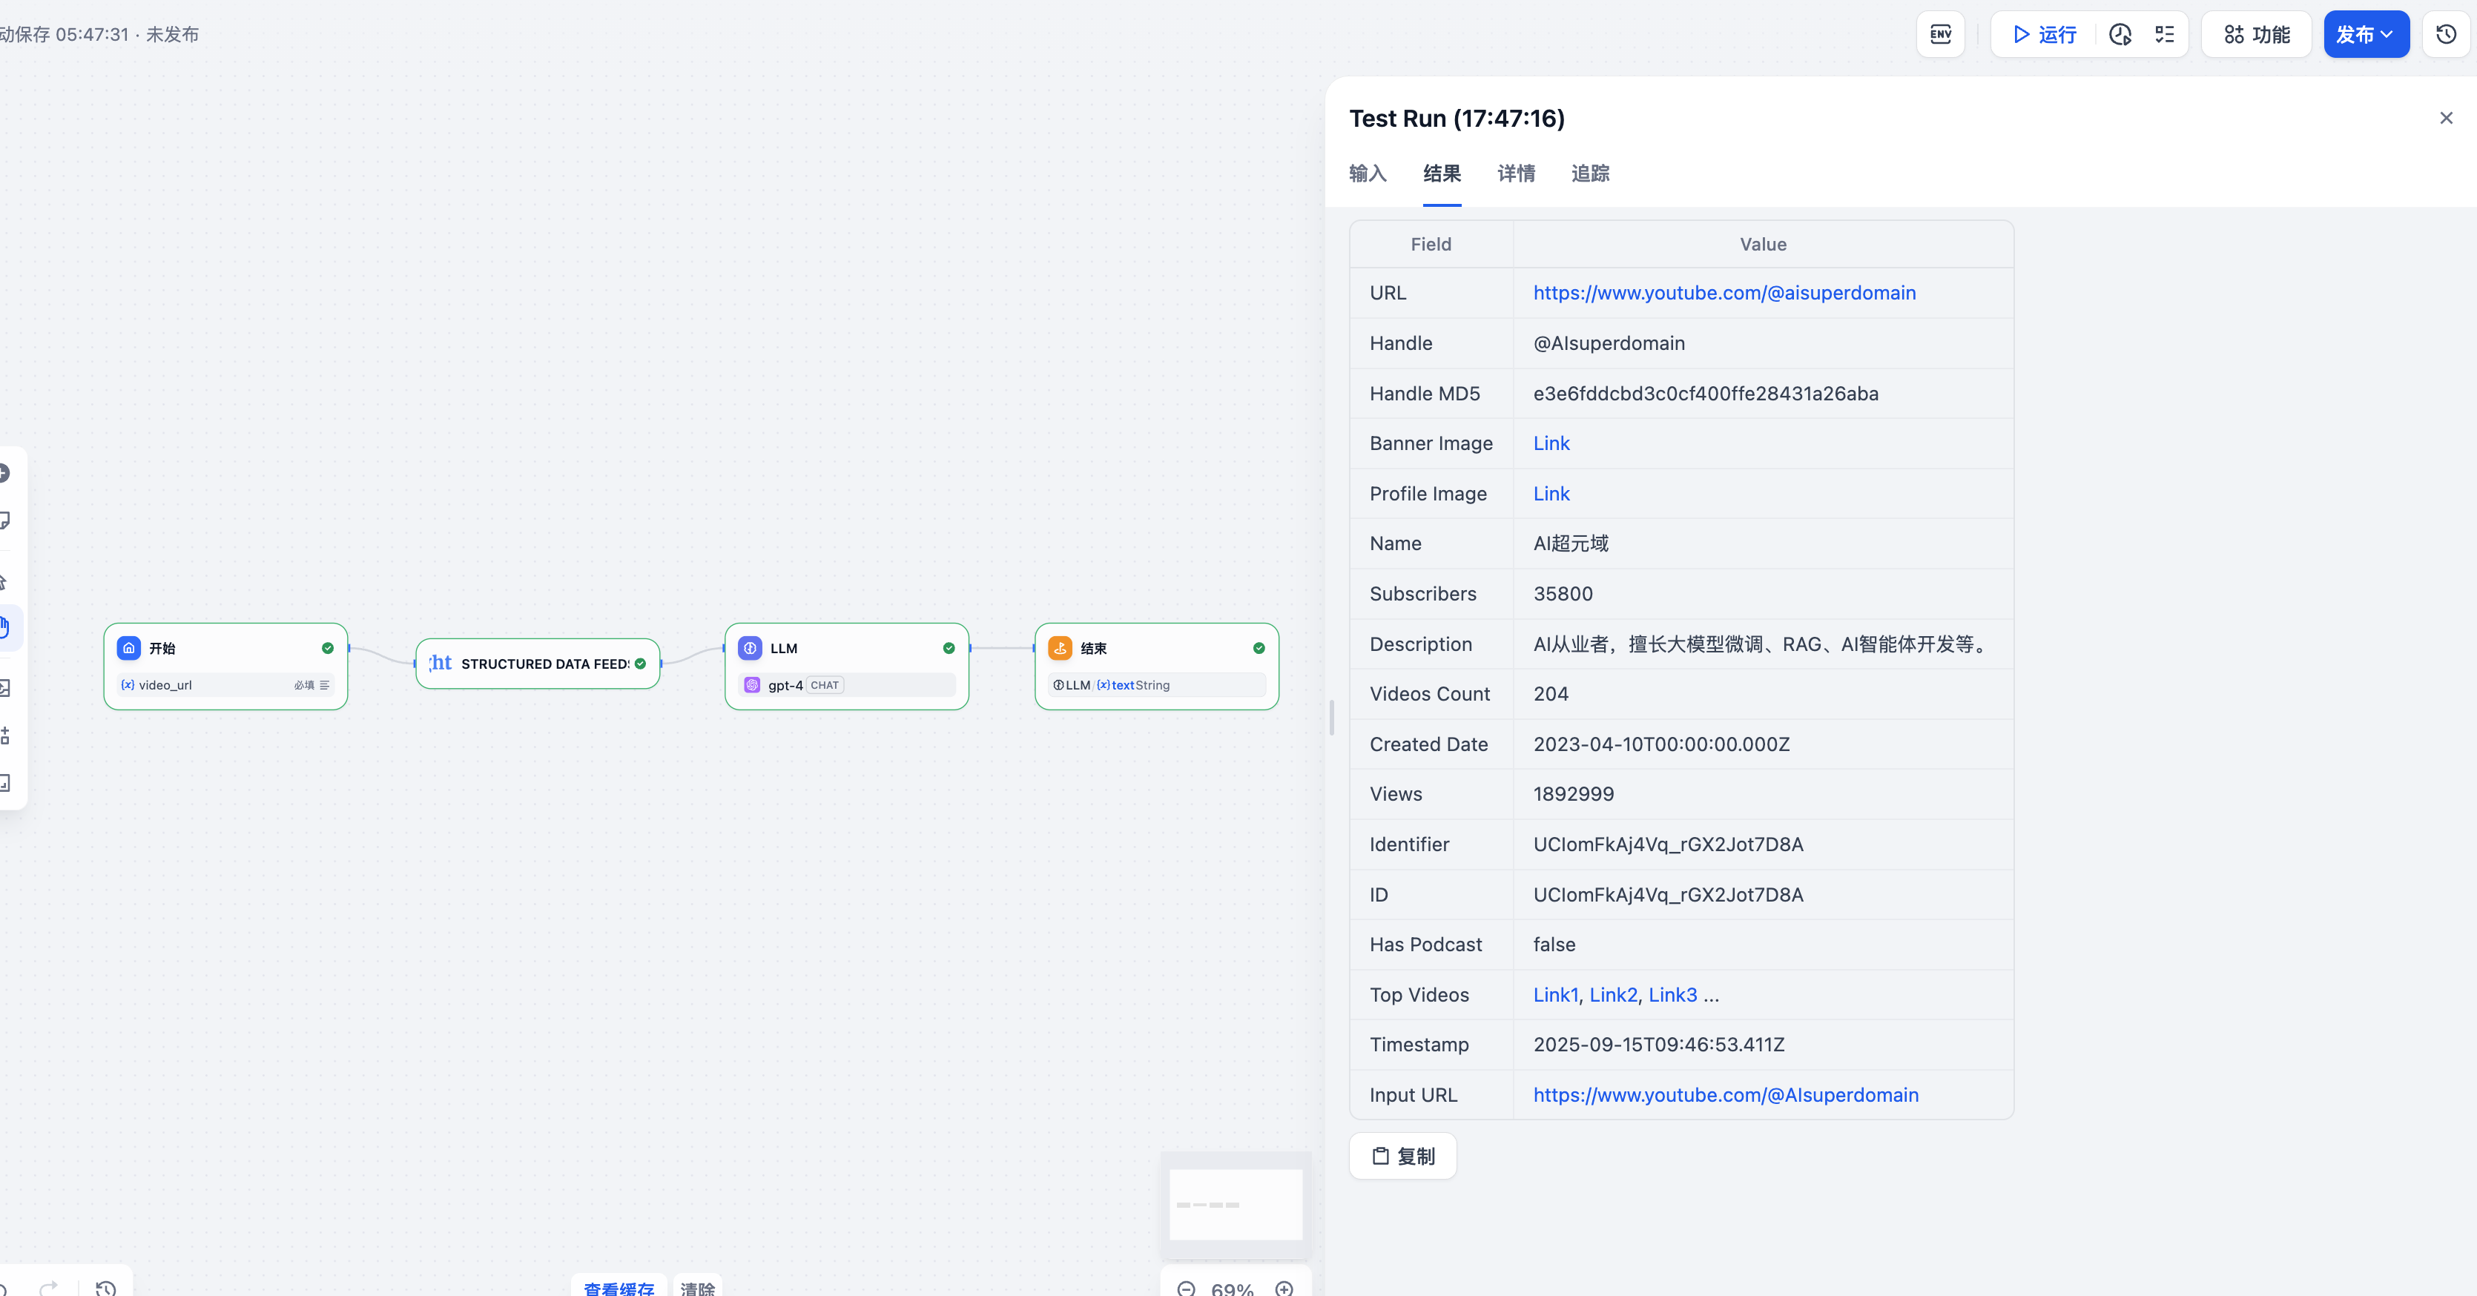
Task: Click the CHAT badge in LLM node
Action: tap(824, 686)
